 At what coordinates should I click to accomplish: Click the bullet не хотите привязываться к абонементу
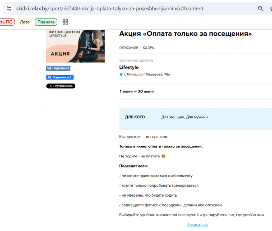pos(156,176)
